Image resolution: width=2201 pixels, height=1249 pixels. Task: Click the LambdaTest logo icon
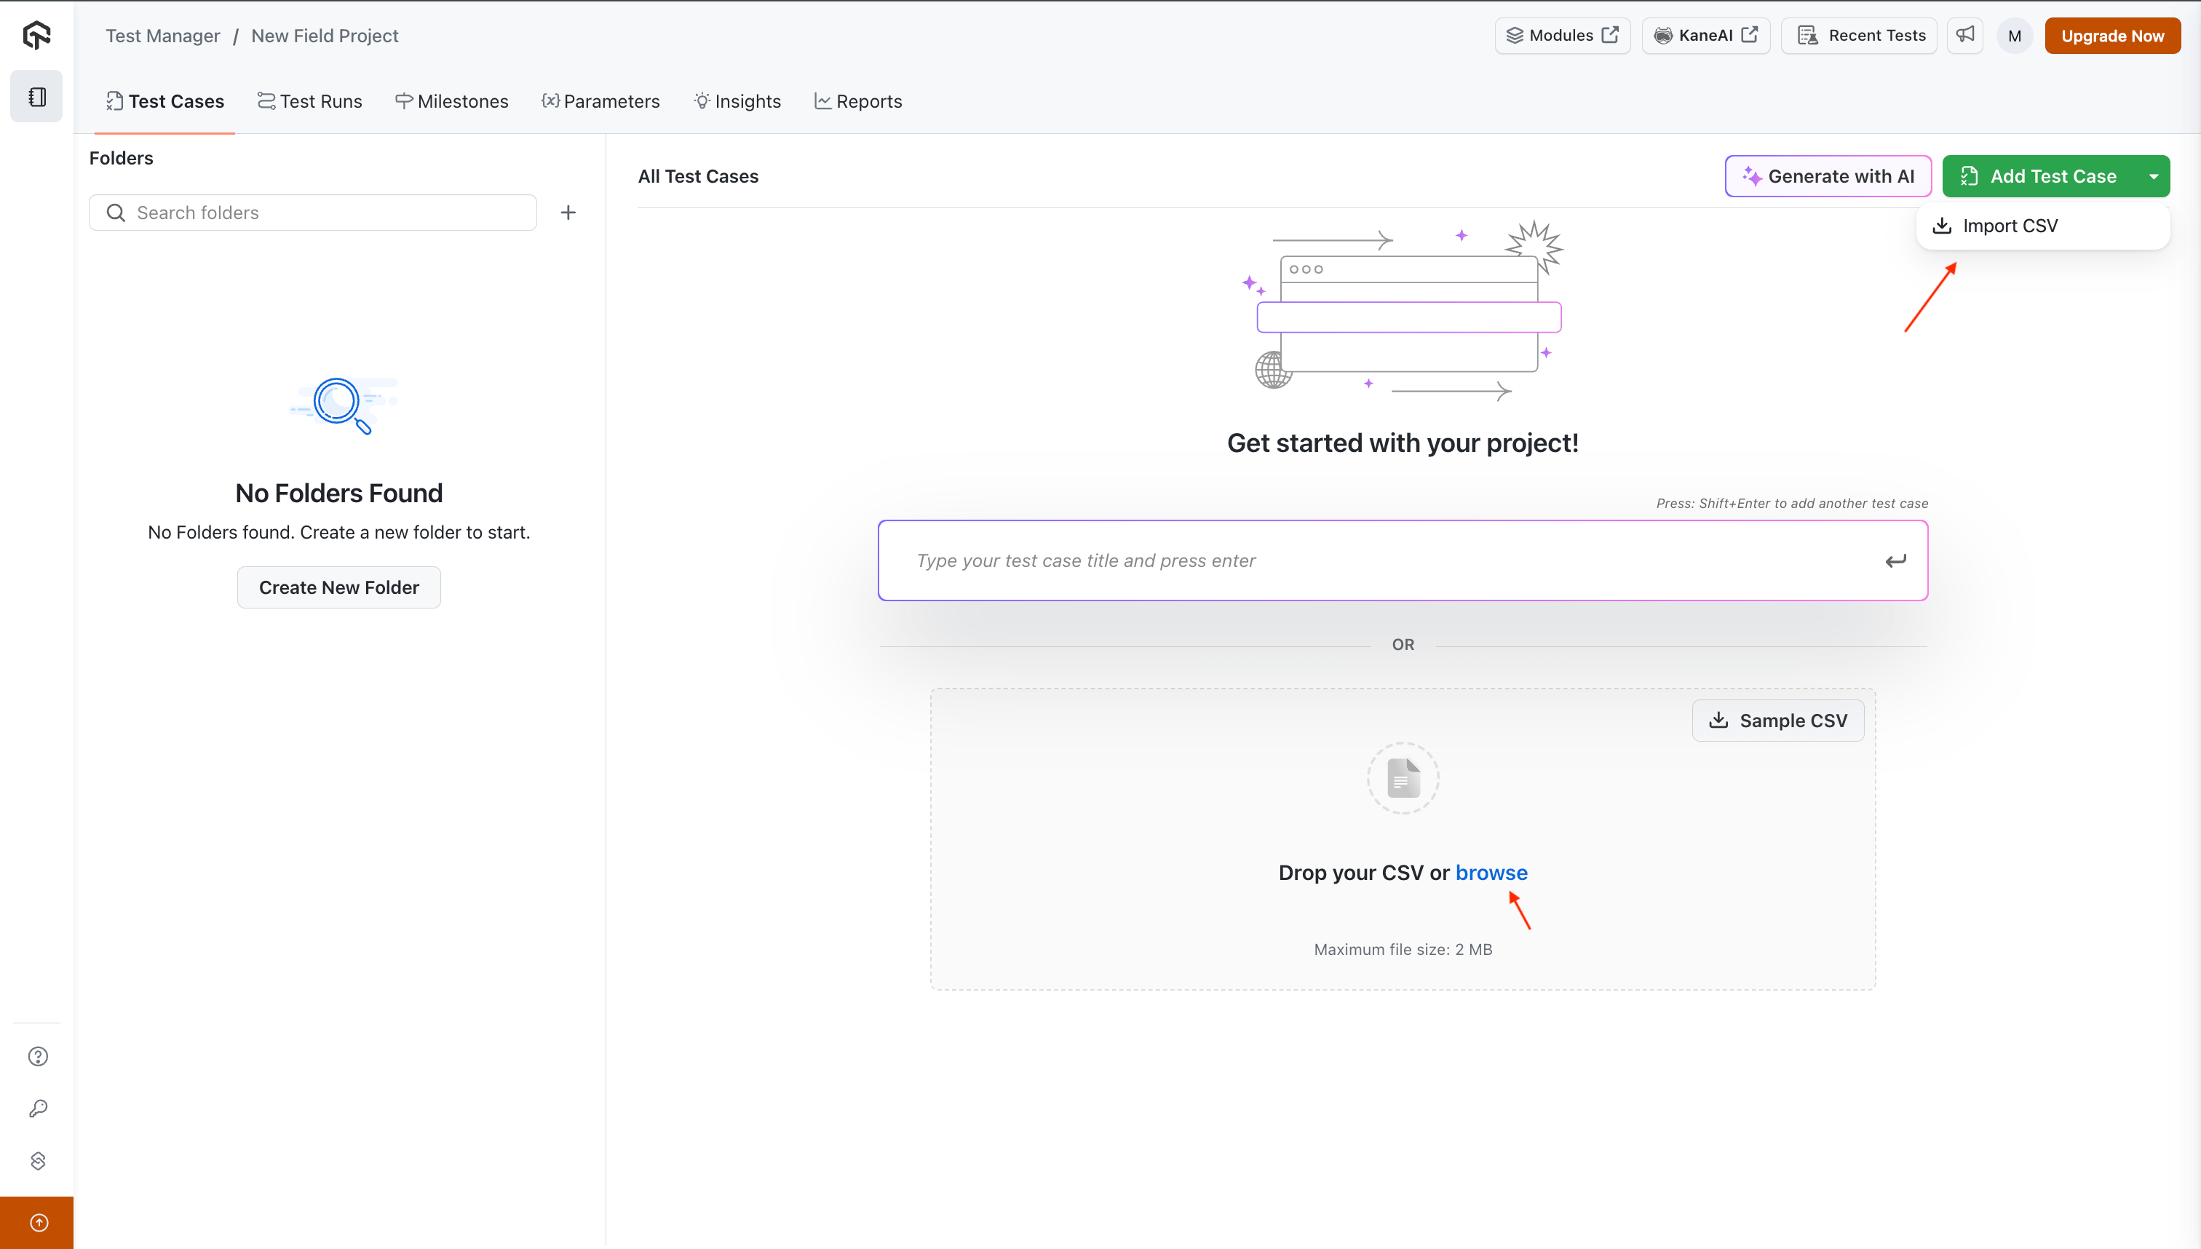[36, 35]
